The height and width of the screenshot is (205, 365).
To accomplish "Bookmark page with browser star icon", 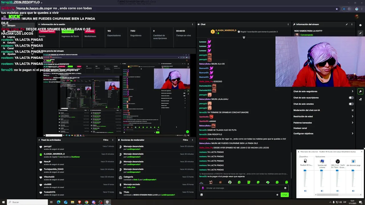I will [337, 9].
